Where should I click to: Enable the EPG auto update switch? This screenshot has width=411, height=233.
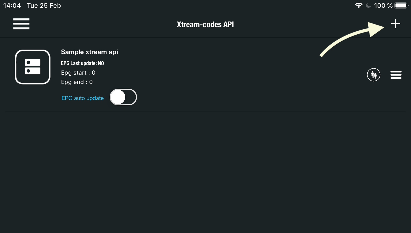click(x=123, y=97)
